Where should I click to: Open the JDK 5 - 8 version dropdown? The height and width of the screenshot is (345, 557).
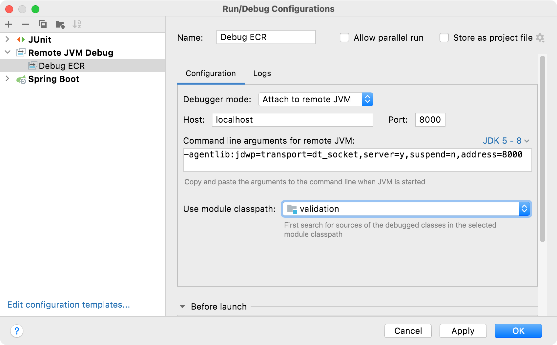click(506, 141)
